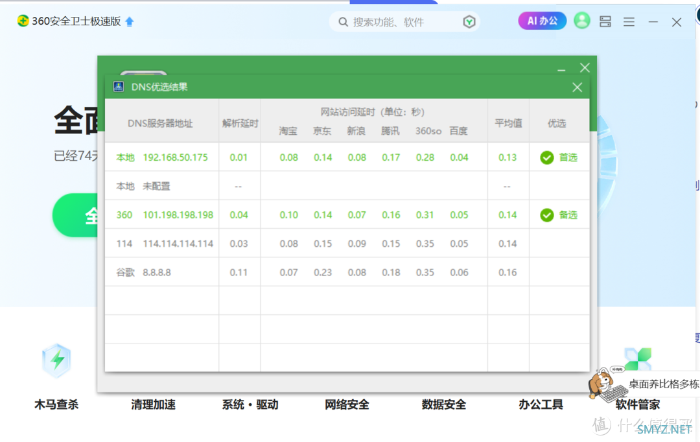The image size is (700, 442).
Task: Click the 0.11 resolve delay value
Action: [239, 272]
